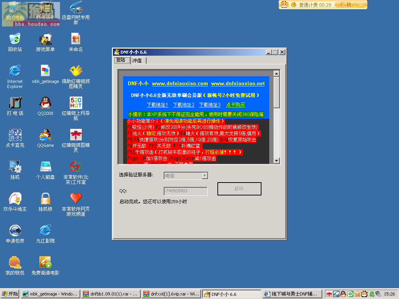Viewport: 399px width, 299px height.
Task: Switch to the 冲值 tab
Action: (138, 61)
